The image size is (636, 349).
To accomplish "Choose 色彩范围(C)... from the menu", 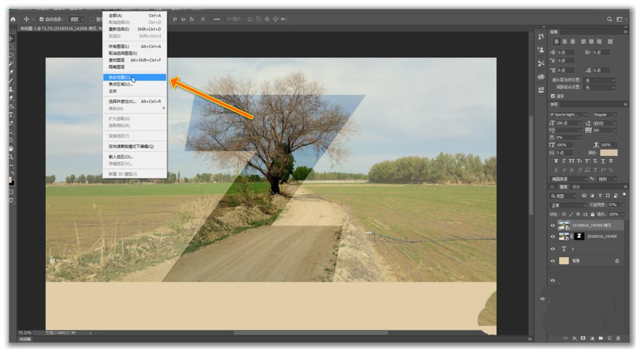I will pos(134,78).
